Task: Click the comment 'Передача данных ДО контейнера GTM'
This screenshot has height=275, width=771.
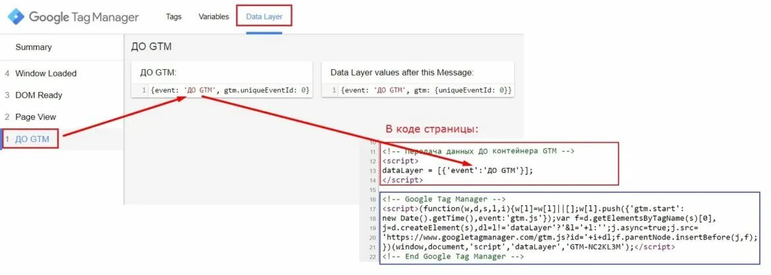Action: [478, 151]
